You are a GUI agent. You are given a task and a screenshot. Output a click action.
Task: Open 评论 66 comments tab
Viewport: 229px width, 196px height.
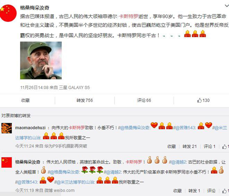click(x=144, y=100)
